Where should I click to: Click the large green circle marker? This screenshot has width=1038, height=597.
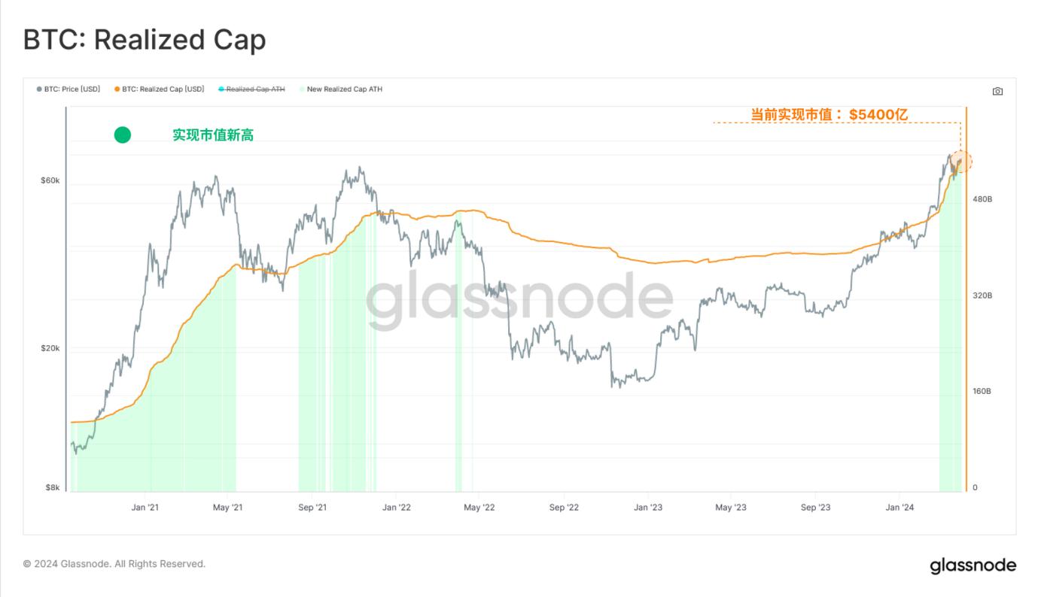tap(123, 135)
